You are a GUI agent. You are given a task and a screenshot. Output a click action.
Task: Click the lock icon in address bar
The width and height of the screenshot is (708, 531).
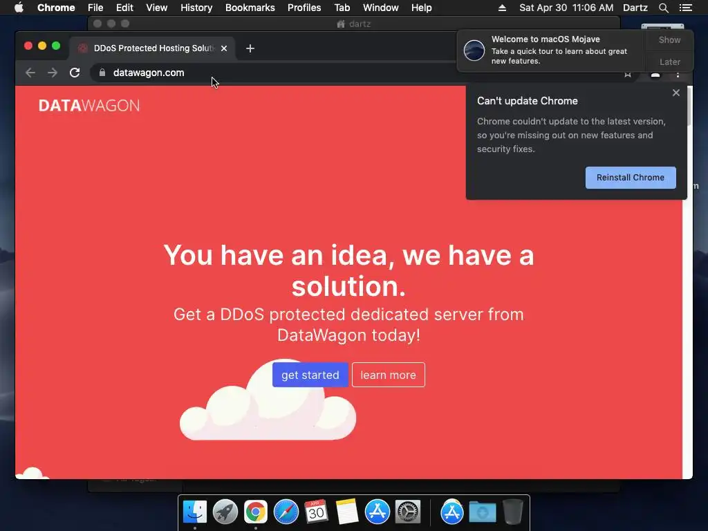(102, 73)
